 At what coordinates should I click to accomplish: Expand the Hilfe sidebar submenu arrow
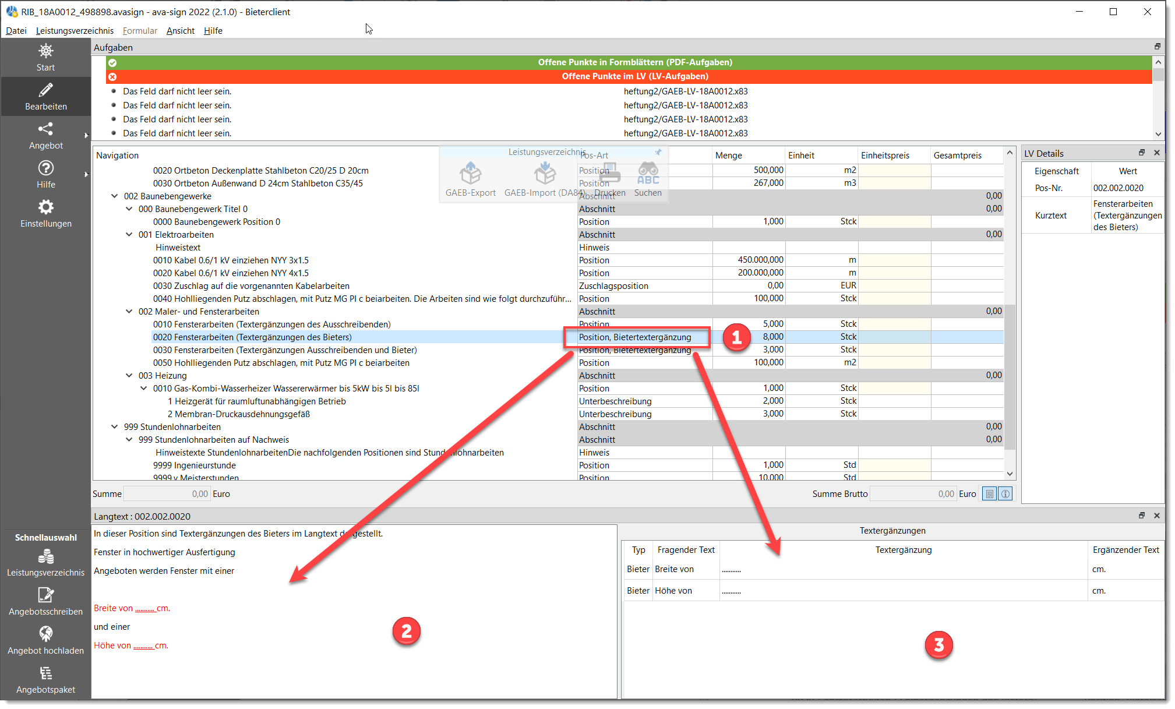point(86,174)
